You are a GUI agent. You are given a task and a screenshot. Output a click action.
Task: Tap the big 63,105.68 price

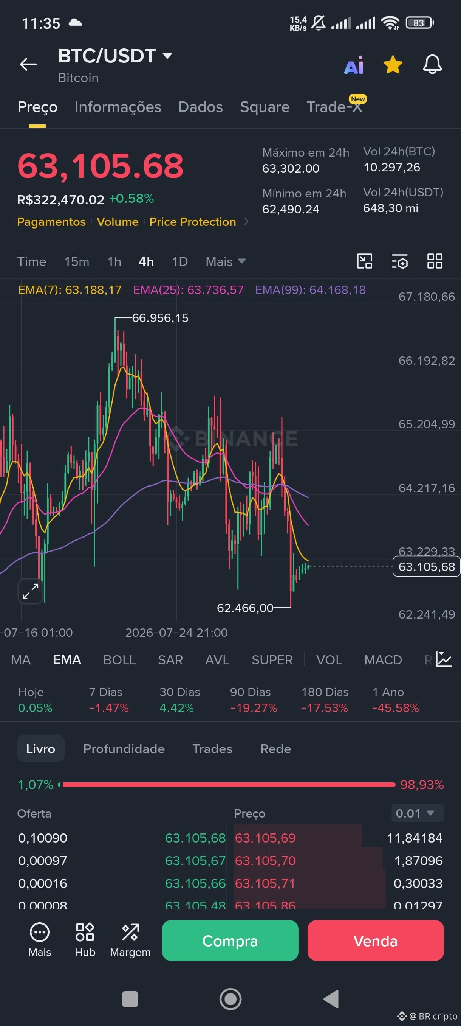pos(100,166)
